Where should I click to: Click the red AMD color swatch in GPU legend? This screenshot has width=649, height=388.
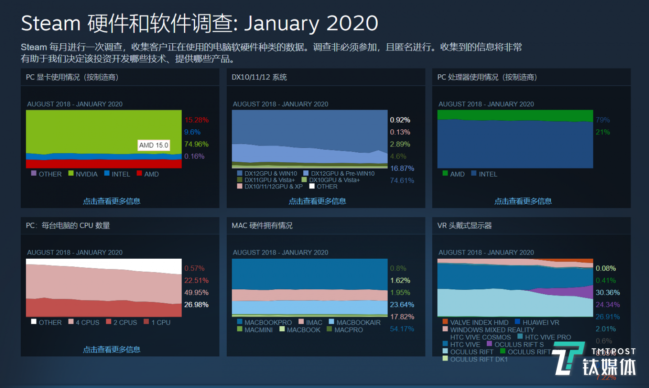tap(139, 173)
